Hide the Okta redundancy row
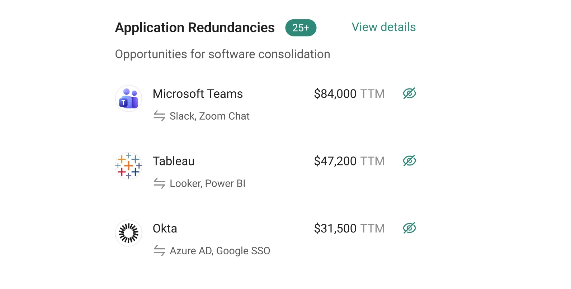The height and width of the screenshot is (289, 571). [x=409, y=228]
